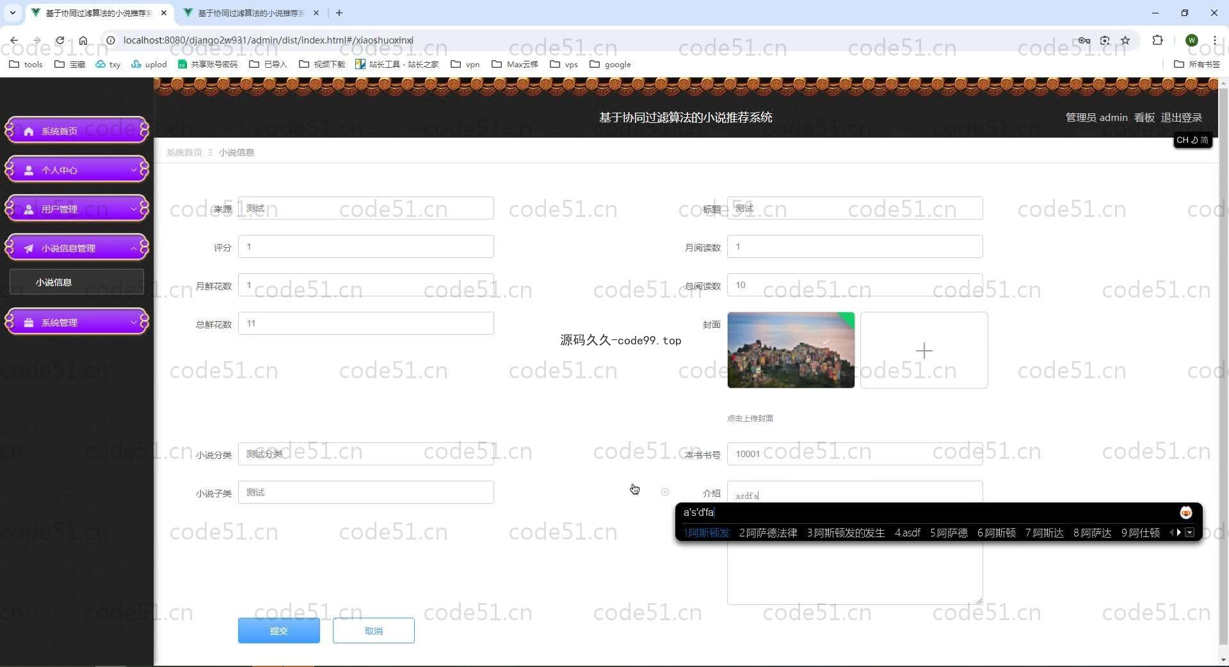This screenshot has width=1229, height=667.
Task: Open 站长工具 bookmark
Action: point(398,64)
